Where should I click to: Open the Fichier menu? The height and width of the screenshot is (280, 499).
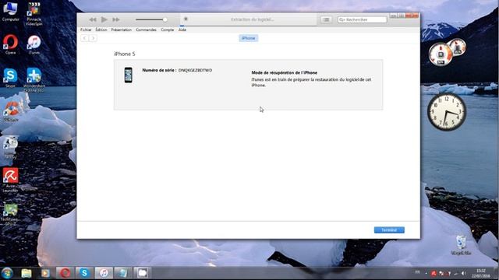click(86, 30)
